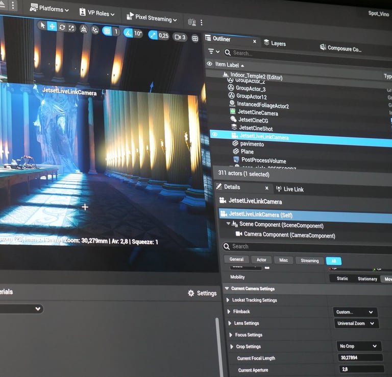Image resolution: width=392 pixels, height=377 pixels.
Task: Activate the Scale tool
Action: 71,28
